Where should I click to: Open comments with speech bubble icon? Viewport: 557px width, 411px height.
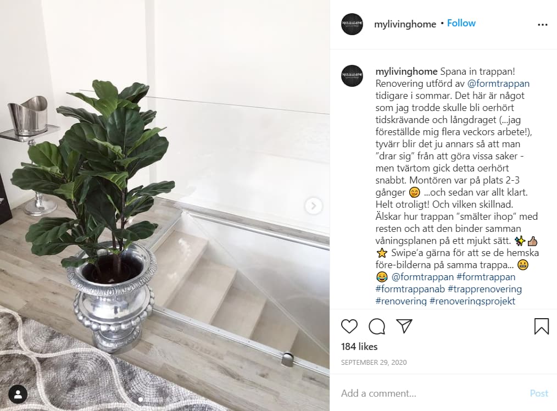377,326
